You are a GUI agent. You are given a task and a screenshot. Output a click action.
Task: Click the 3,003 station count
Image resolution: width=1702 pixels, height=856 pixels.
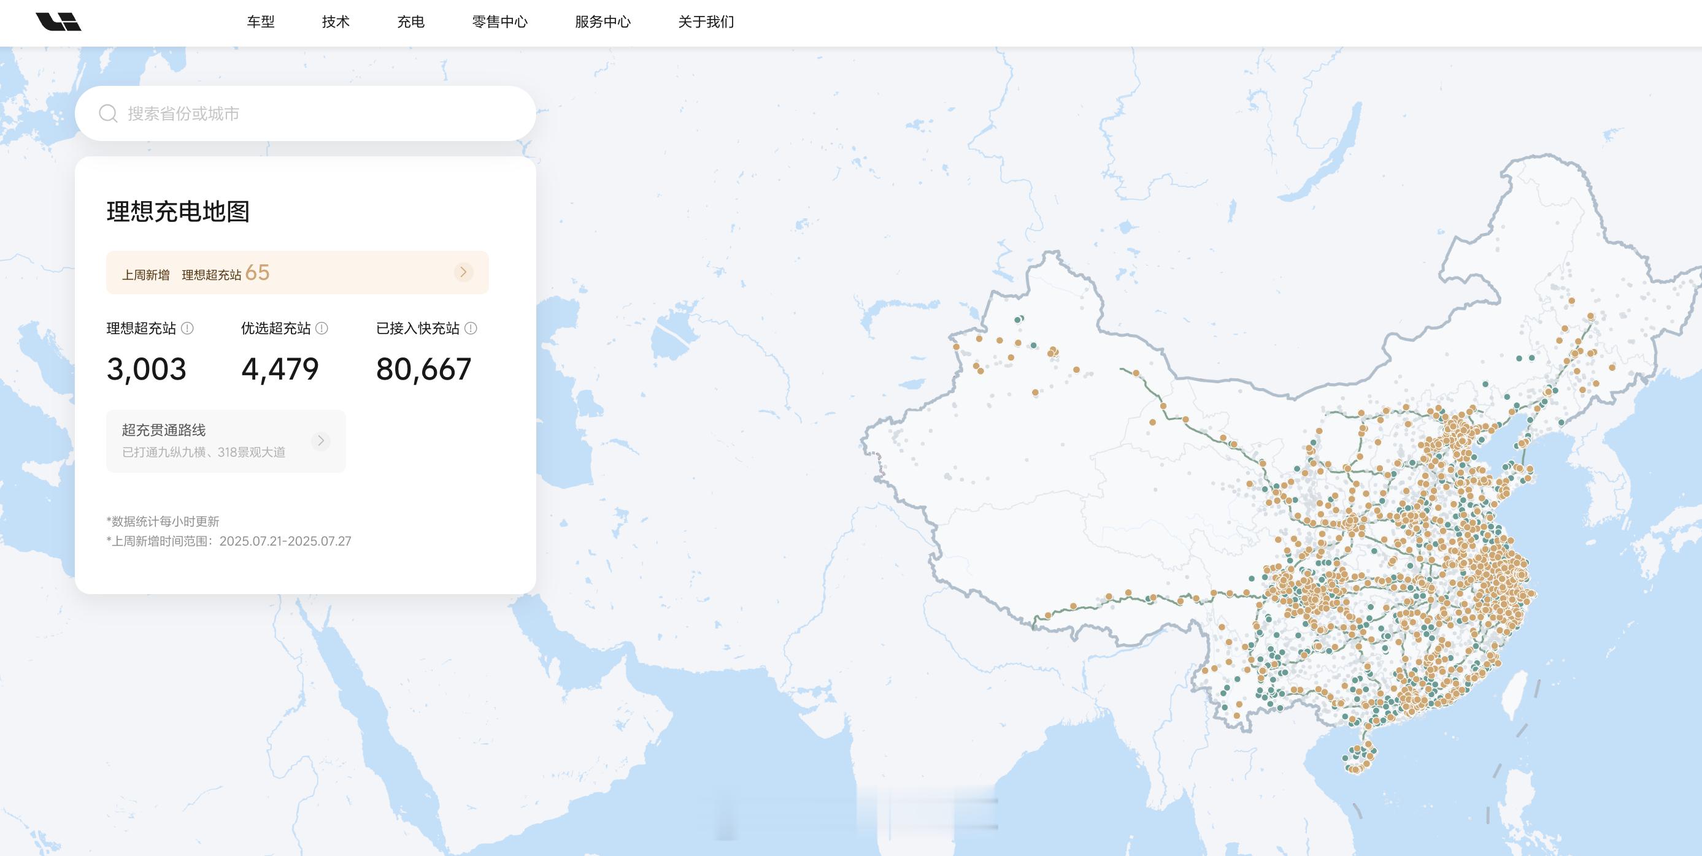tap(147, 369)
